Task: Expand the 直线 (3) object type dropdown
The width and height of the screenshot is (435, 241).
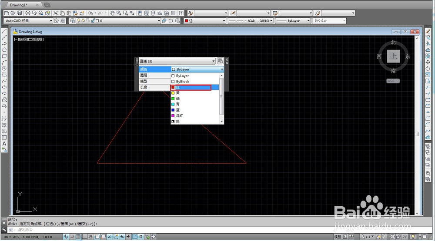Action: [177, 61]
